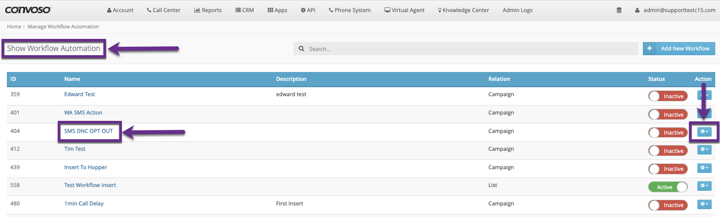The width and height of the screenshot is (720, 217).
Task: Open the Phone System menu
Action: pyautogui.click(x=350, y=10)
